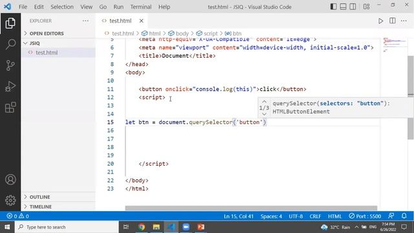The width and height of the screenshot is (414, 233).
Task: Click Ln 15, Col 41 in status bar
Action: [x=239, y=216]
